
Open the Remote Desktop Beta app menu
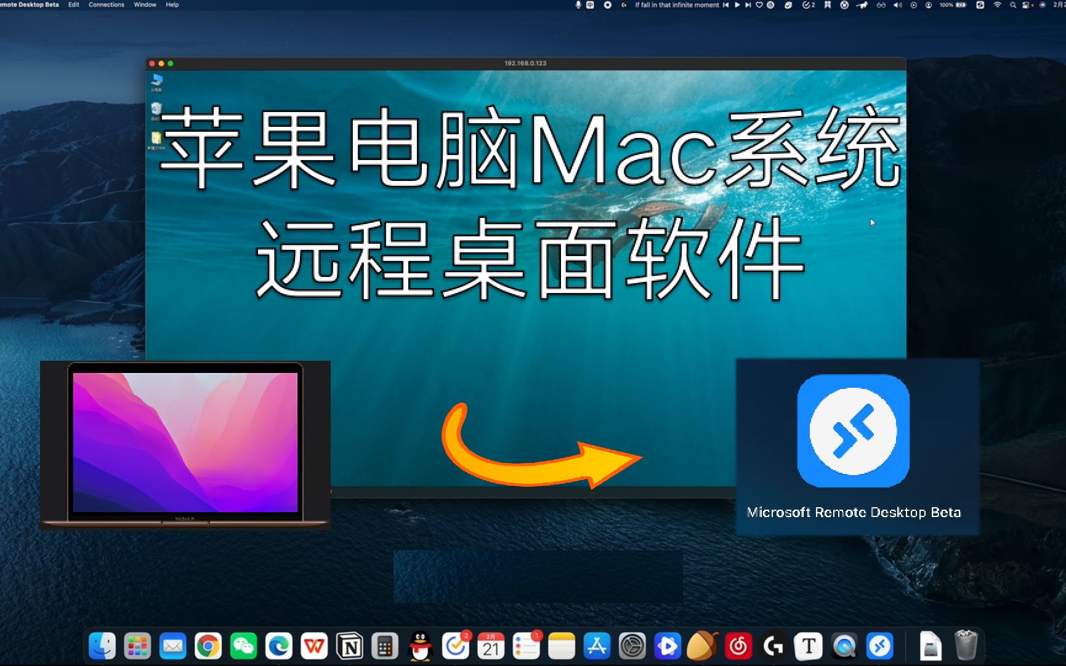30,4
